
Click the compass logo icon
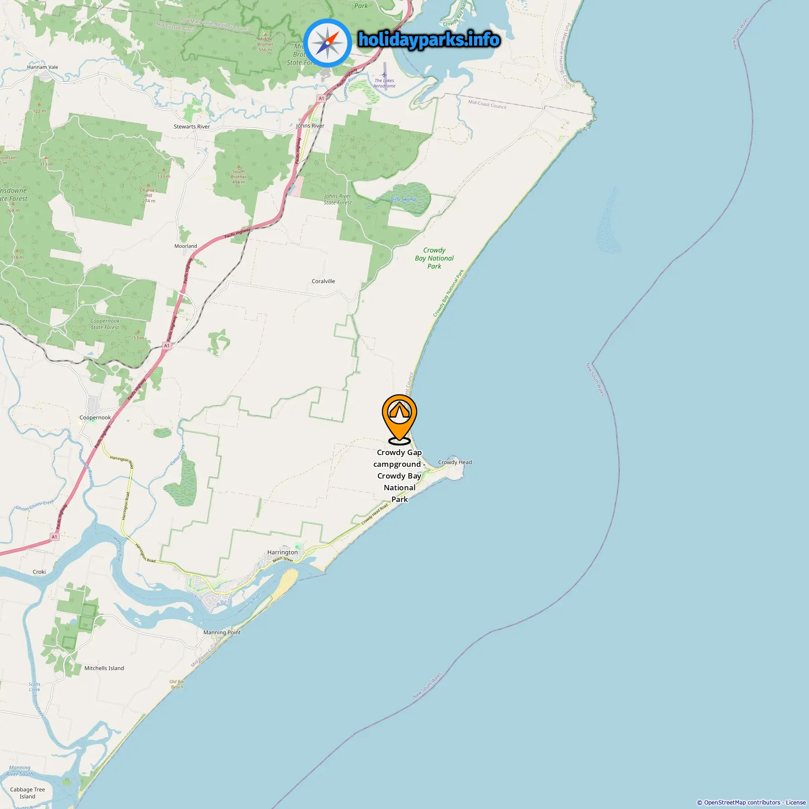click(x=327, y=43)
